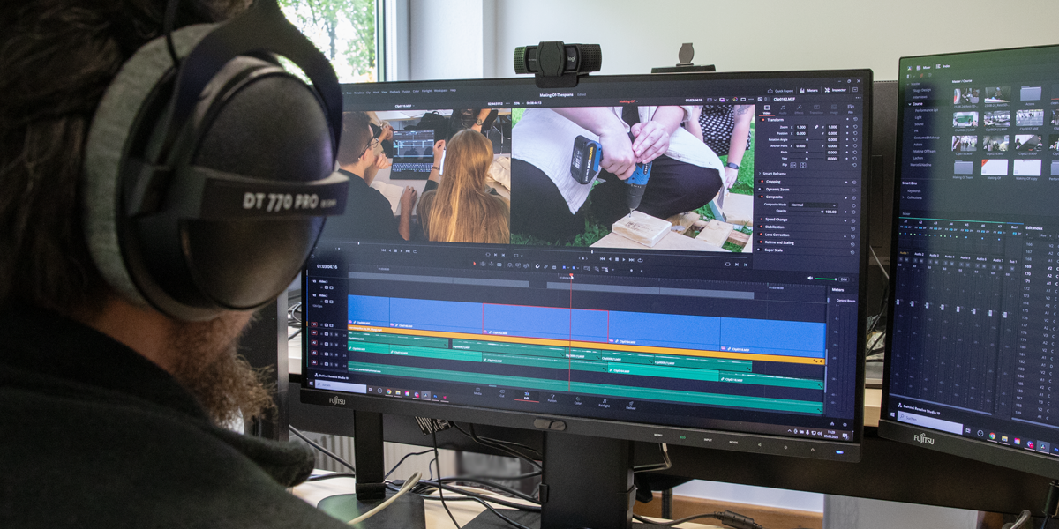Toggle the Lens Correction enable switch
The width and height of the screenshot is (1059, 529).
point(762,235)
